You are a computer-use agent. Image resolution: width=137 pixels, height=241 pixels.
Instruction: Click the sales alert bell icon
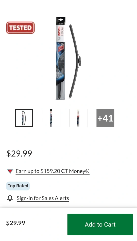pyautogui.click(x=10, y=198)
